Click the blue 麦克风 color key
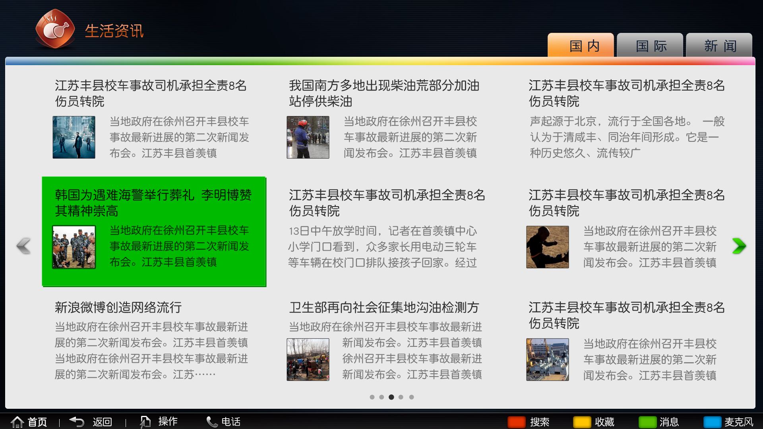Screen dimensions: 763x429 click(712, 422)
